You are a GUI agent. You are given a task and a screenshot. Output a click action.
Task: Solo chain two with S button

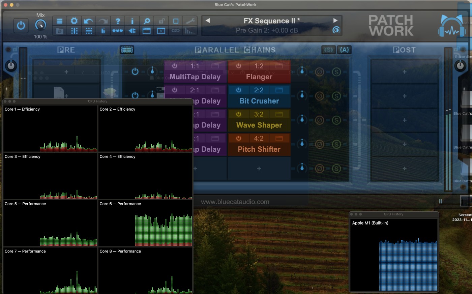tap(336, 96)
